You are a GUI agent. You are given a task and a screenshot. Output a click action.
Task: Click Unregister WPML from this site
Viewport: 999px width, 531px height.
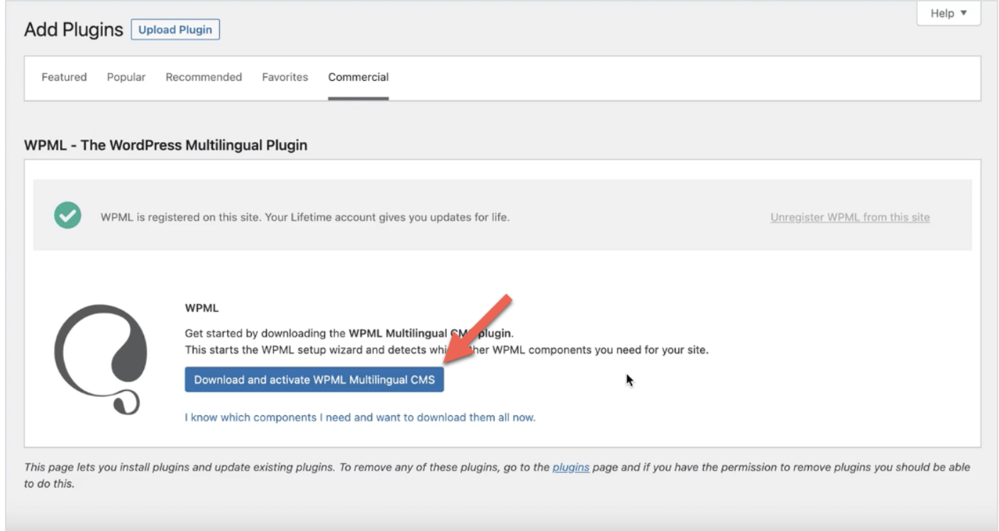click(849, 217)
